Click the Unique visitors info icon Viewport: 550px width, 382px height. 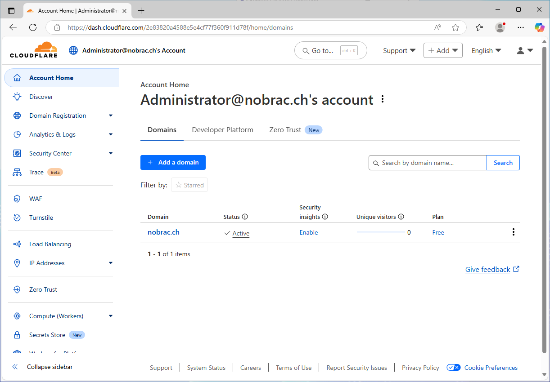(401, 217)
